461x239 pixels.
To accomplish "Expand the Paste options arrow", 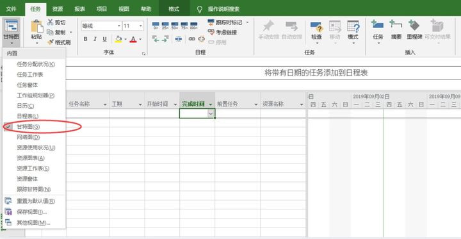I will click(37, 44).
